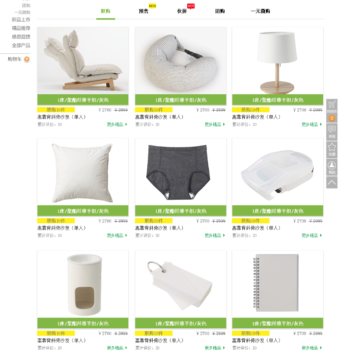Image resolution: width=355 pixels, height=355 pixels.
Task: Open the 团购 tab
Action: click(x=220, y=11)
